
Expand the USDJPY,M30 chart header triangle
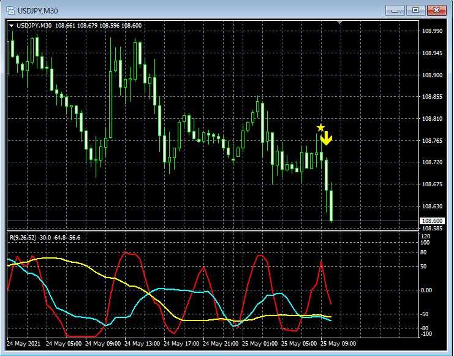click(x=11, y=26)
